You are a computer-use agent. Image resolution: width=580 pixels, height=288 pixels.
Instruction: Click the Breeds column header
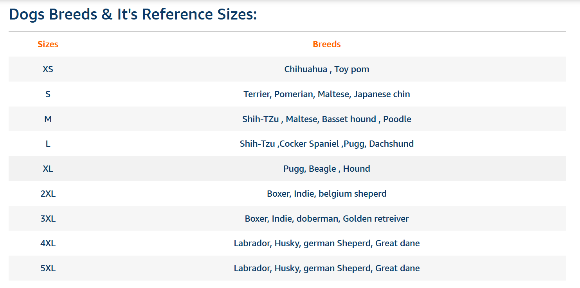326,44
